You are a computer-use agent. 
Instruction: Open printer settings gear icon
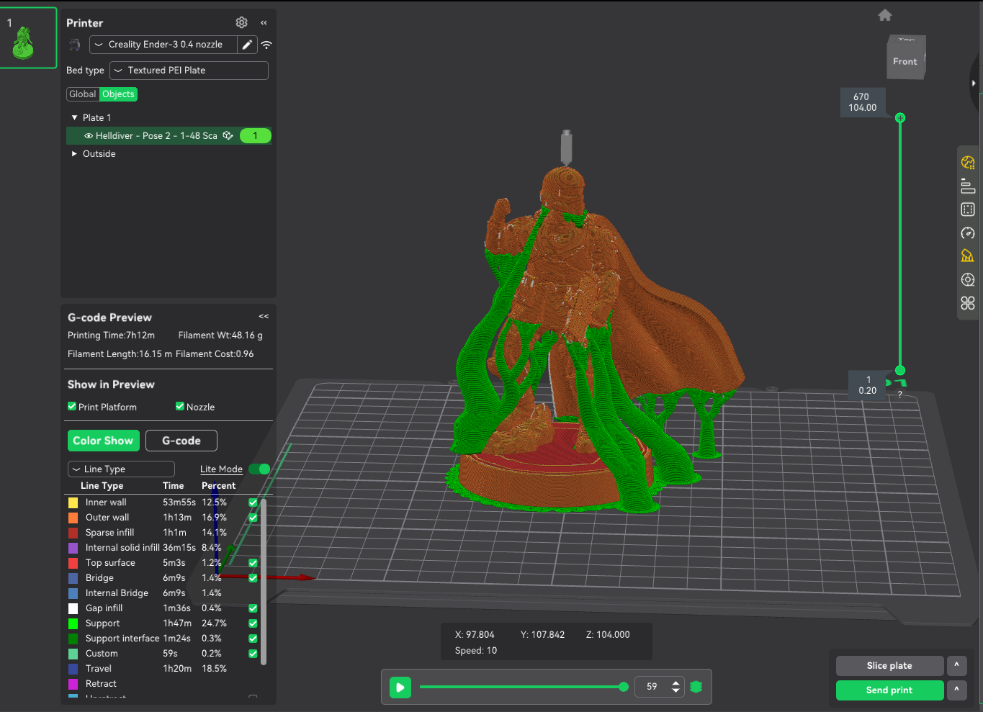click(x=242, y=22)
